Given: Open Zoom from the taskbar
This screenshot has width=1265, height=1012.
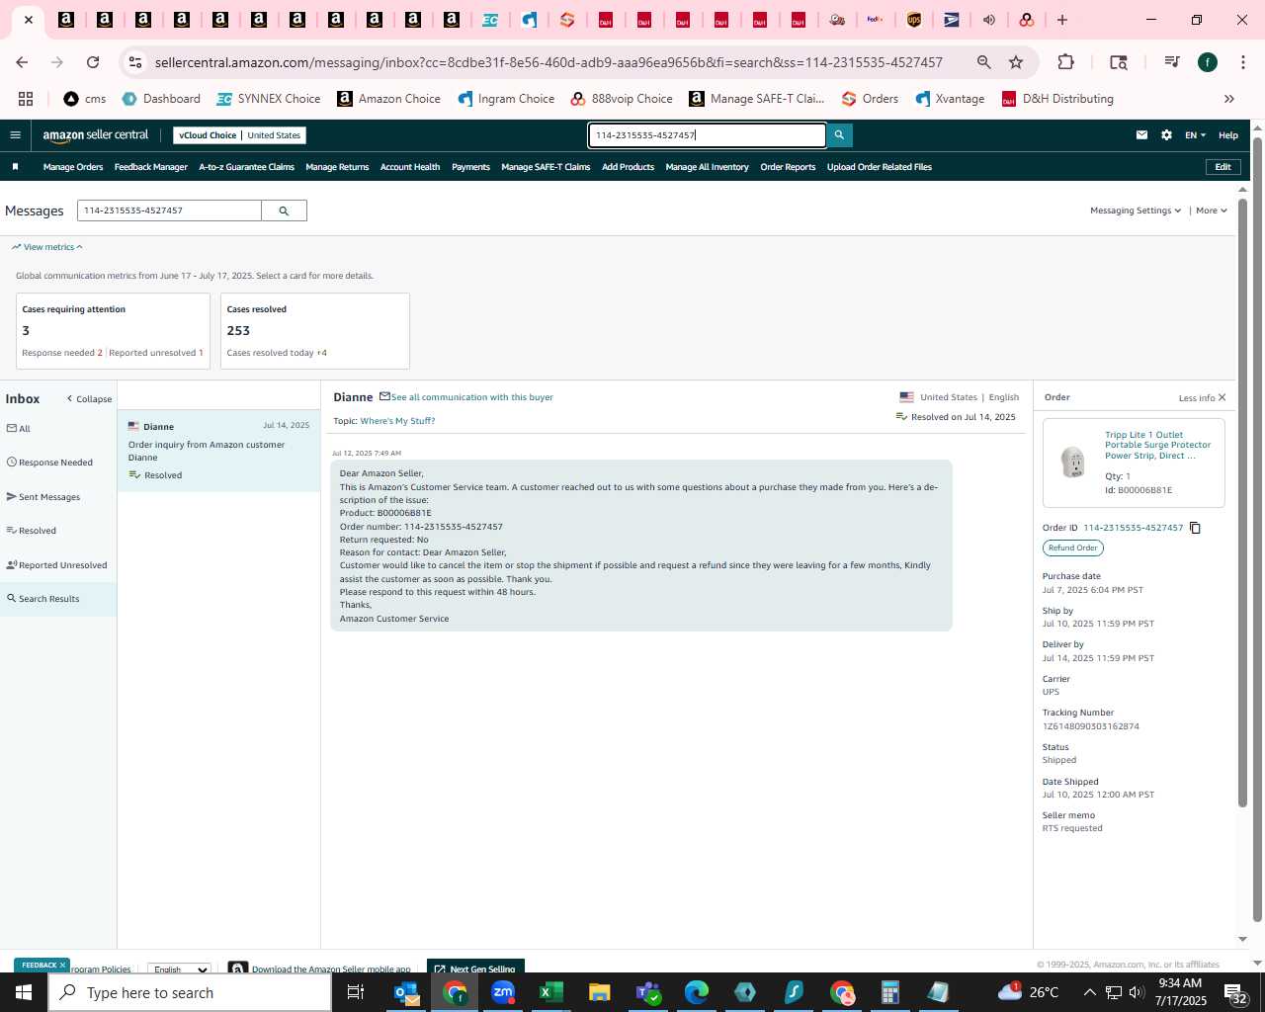Looking at the screenshot, I should click(x=503, y=992).
